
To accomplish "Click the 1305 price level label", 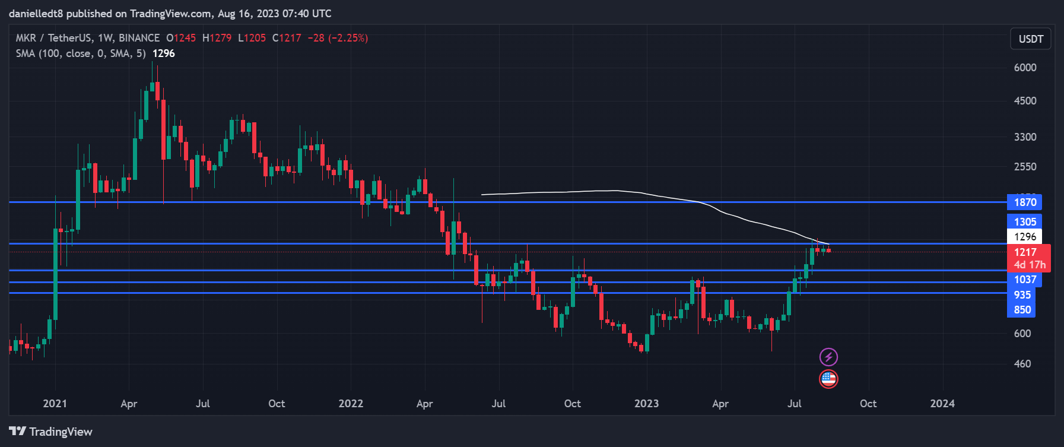I will tap(1025, 222).
